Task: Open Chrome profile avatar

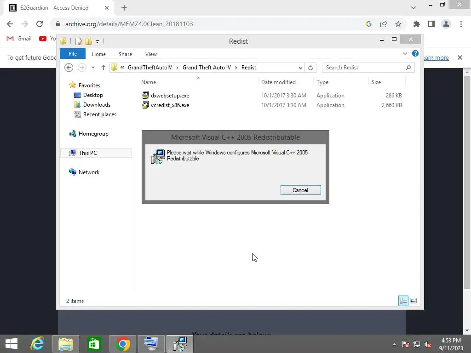Action: coord(446,24)
